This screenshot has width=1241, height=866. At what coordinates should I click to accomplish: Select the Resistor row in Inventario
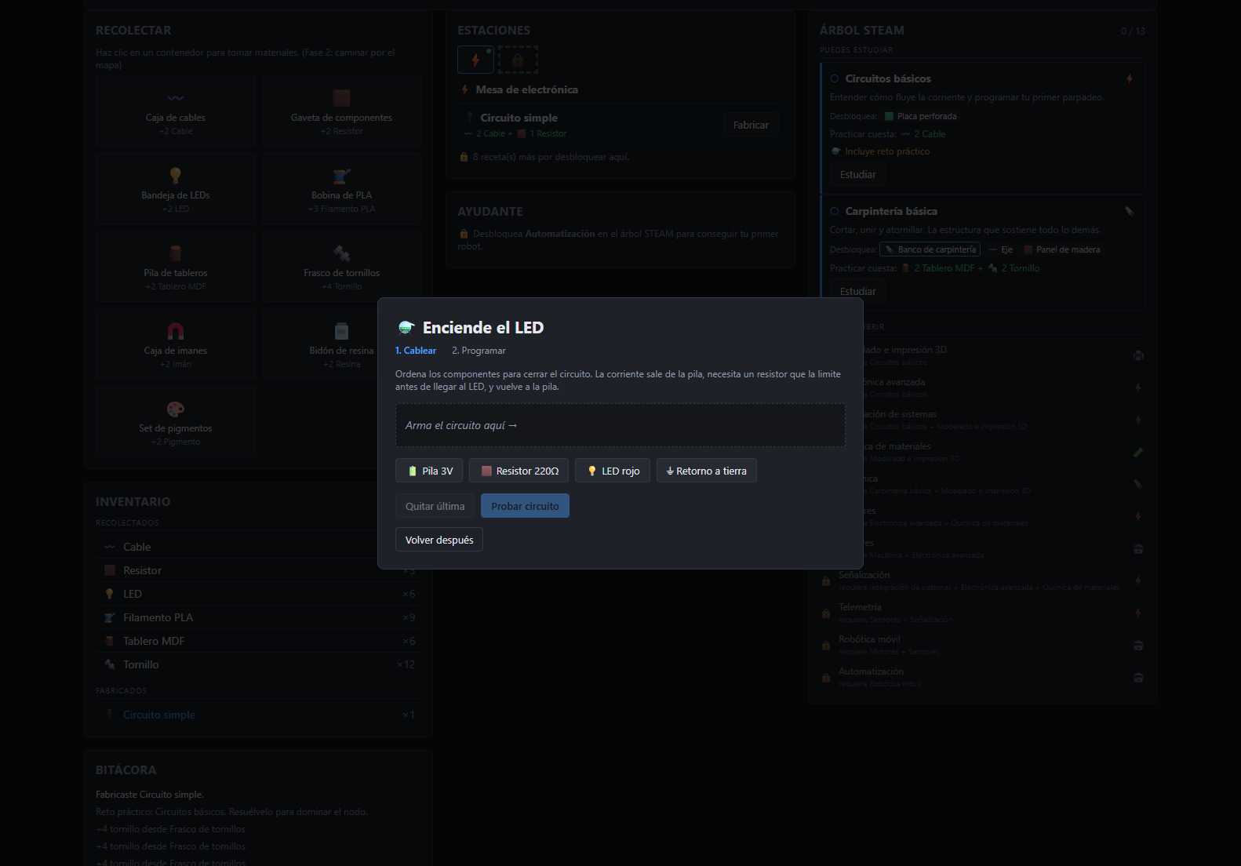coord(258,570)
